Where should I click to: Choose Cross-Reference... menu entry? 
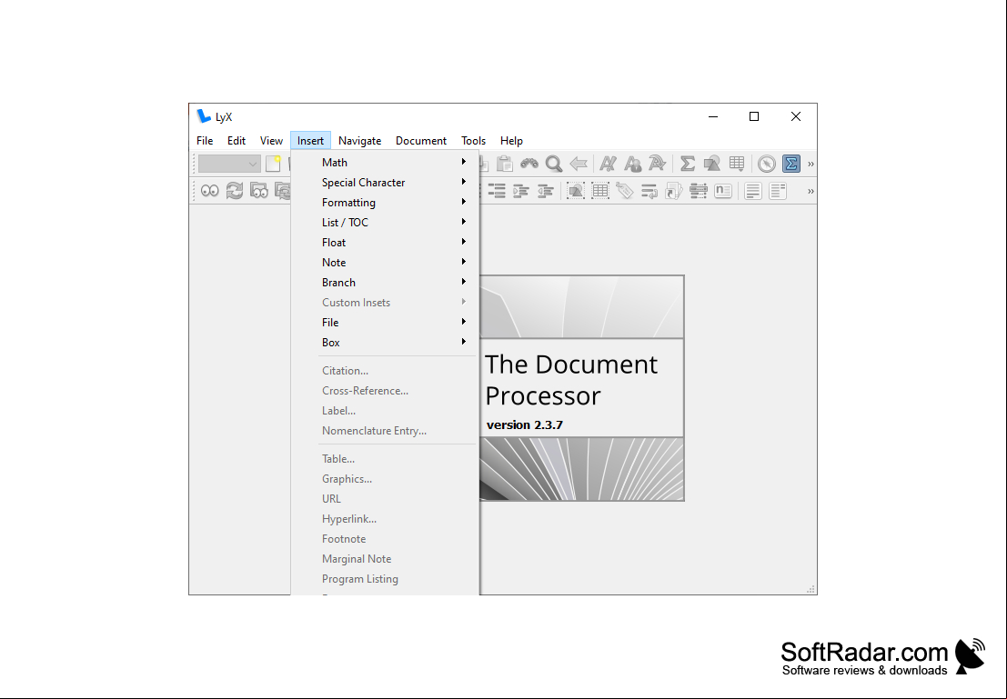386,390
